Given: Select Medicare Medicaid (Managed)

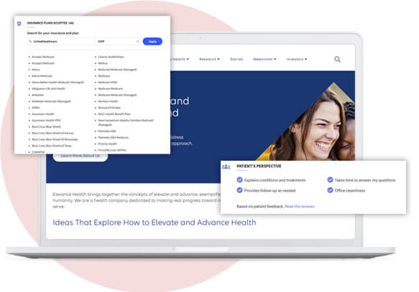Looking at the screenshot, I should coord(117,95).
